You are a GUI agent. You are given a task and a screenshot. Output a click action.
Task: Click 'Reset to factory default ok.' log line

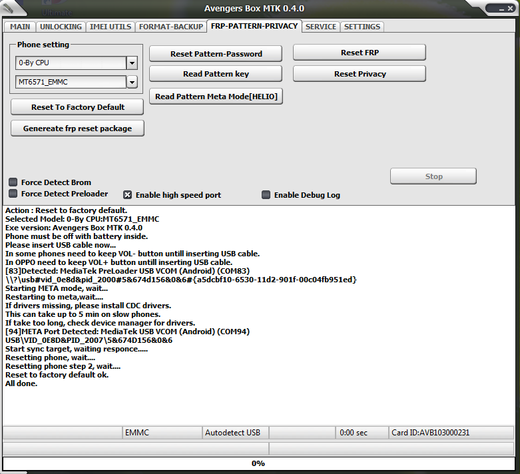coord(57,375)
